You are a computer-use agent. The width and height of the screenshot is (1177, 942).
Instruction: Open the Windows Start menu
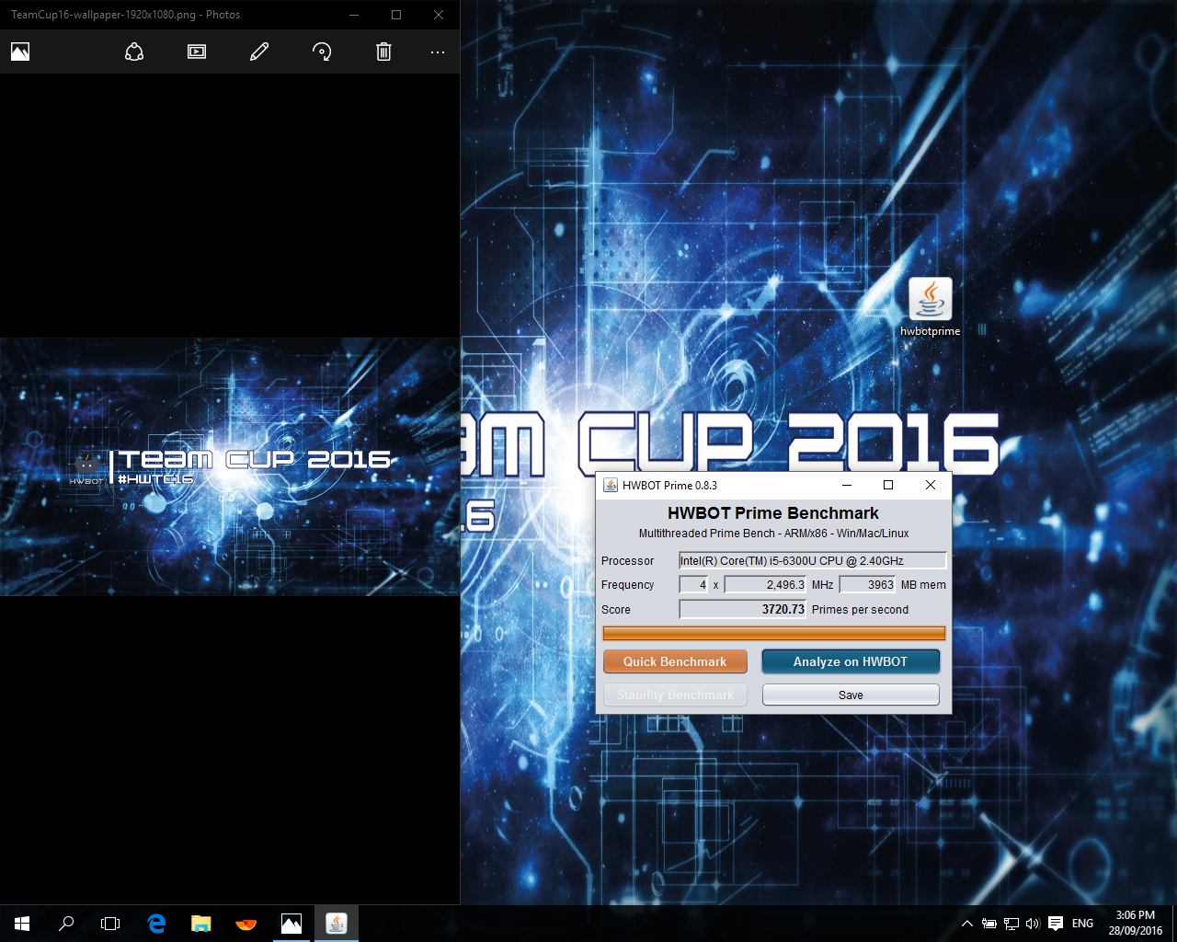[x=22, y=924]
